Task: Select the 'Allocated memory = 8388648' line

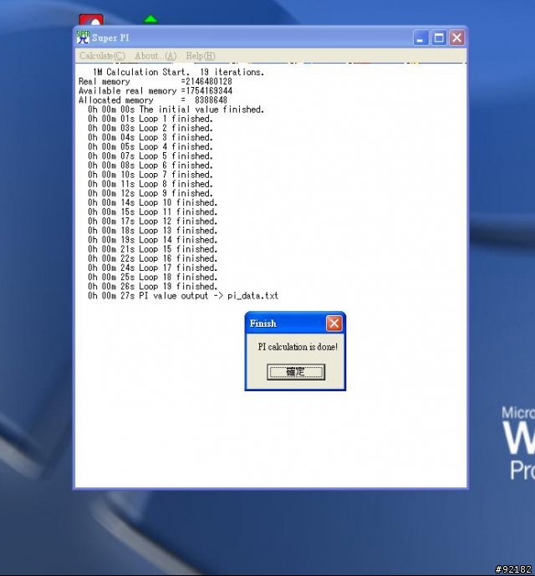Action: (153, 100)
